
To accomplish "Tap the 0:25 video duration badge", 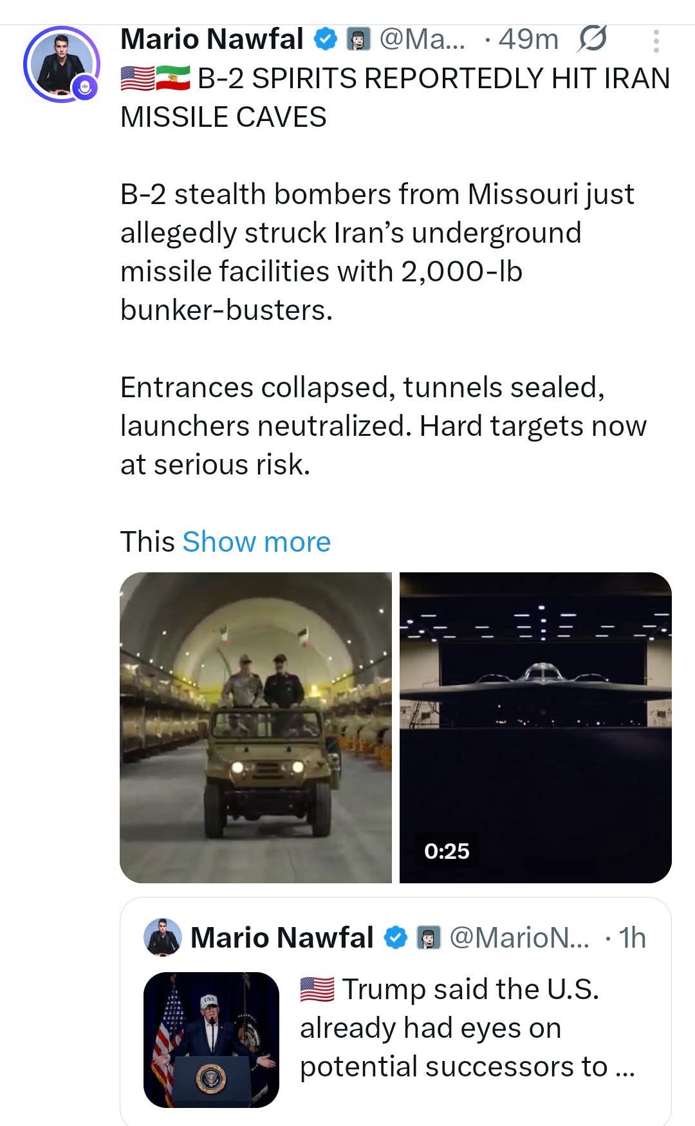I will (447, 851).
